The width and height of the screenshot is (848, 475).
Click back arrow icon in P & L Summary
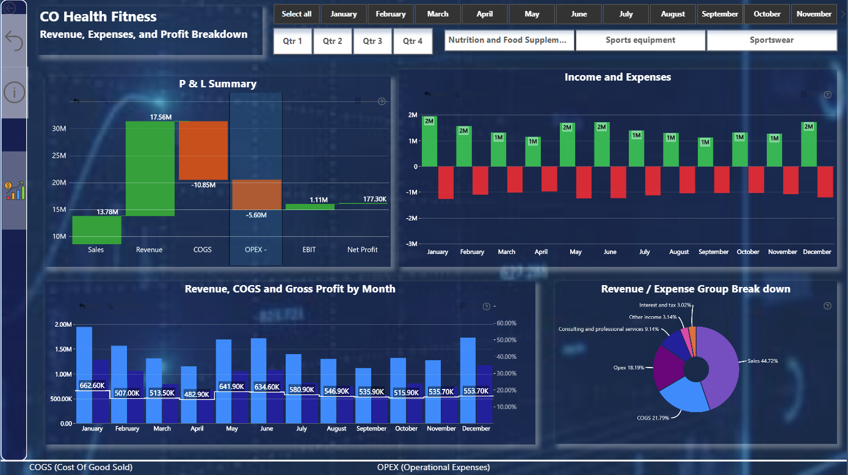pyautogui.click(x=76, y=101)
